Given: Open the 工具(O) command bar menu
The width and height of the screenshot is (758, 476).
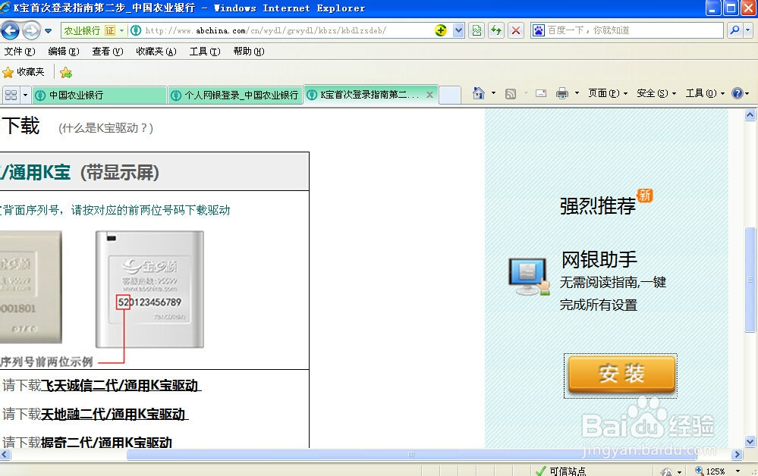Looking at the screenshot, I should coord(705,93).
